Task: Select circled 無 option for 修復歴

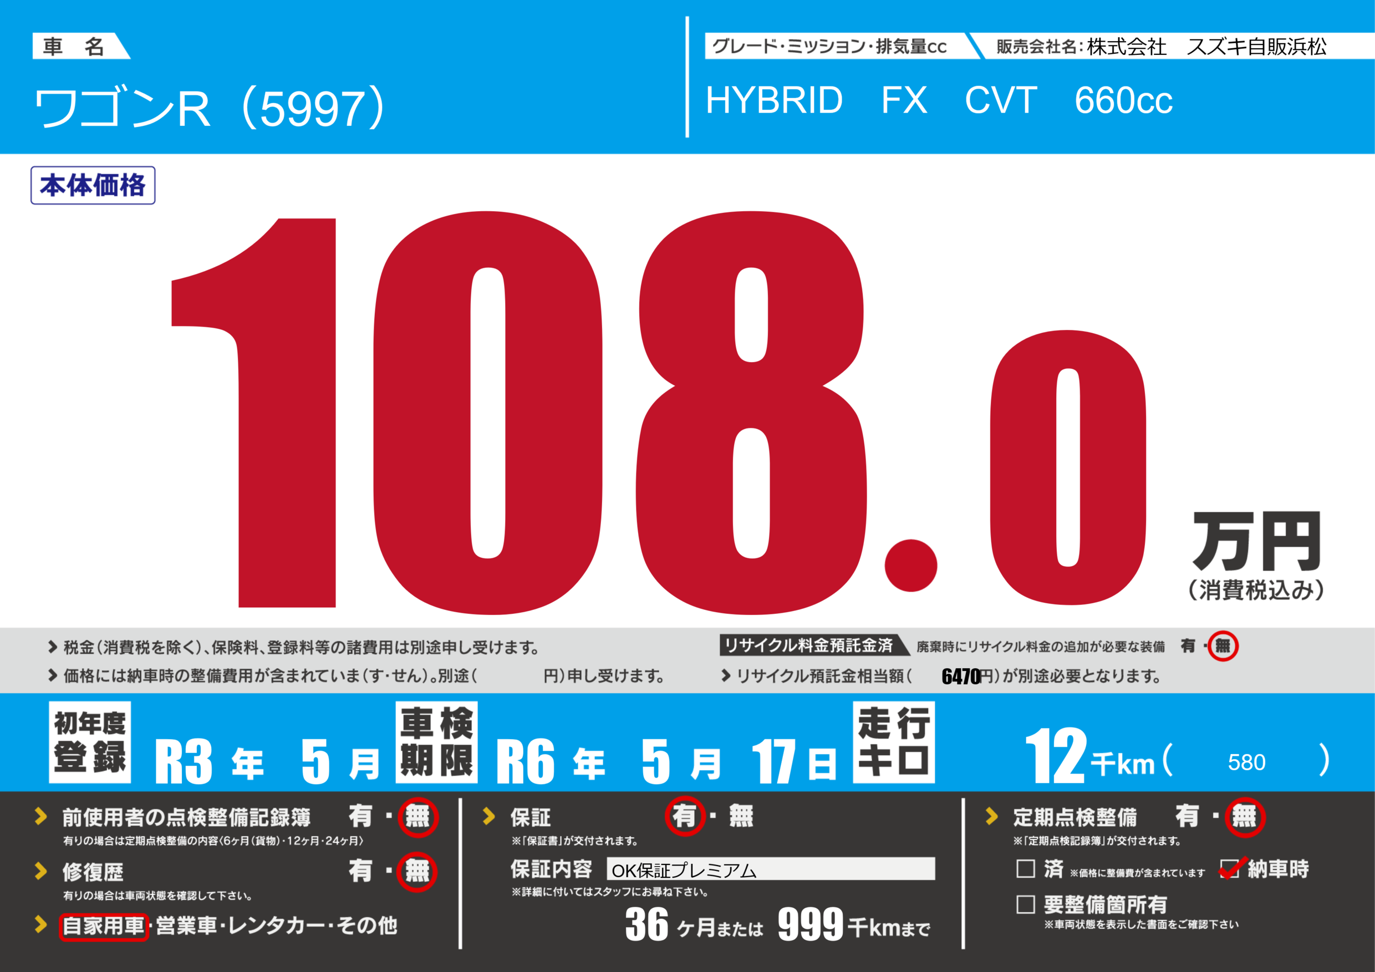Action: (x=417, y=872)
